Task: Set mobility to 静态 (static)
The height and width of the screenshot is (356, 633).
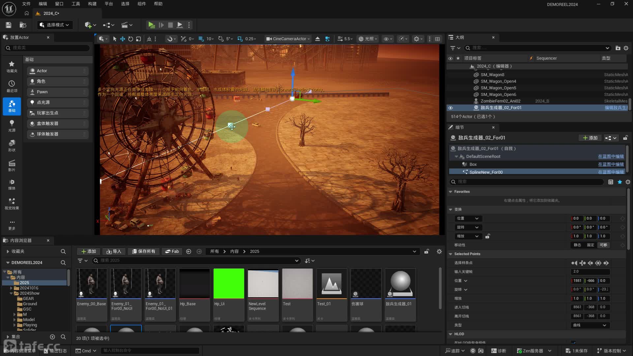Action: click(x=577, y=245)
